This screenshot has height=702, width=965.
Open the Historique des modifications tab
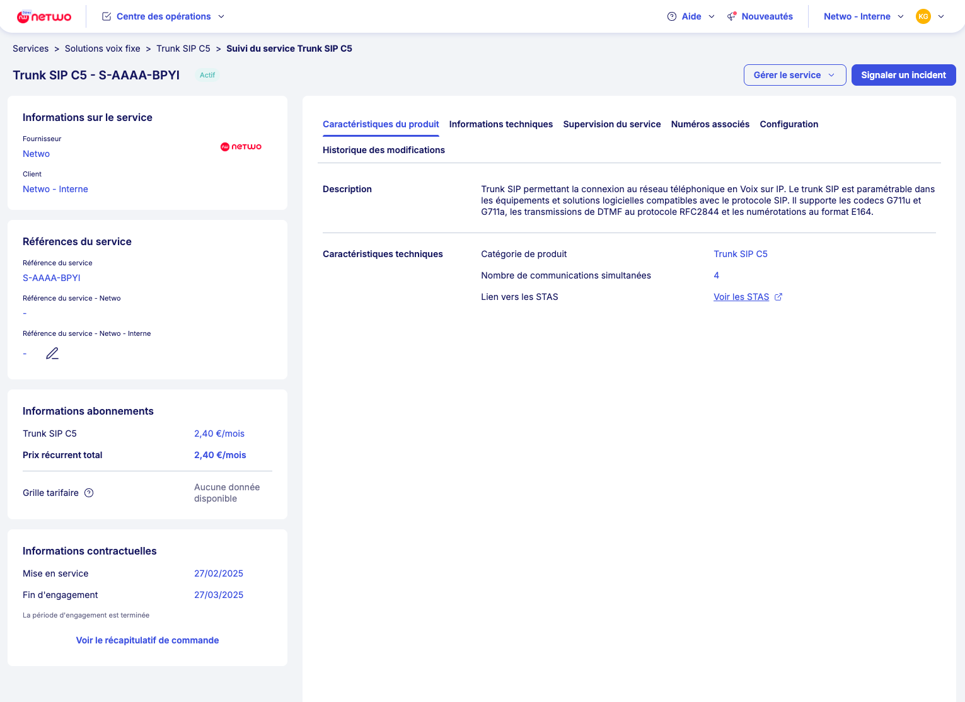(384, 150)
